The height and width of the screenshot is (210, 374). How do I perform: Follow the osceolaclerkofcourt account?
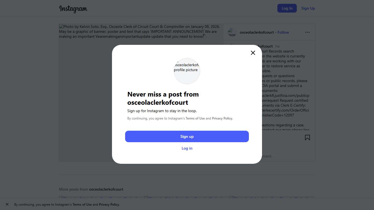tap(283, 32)
